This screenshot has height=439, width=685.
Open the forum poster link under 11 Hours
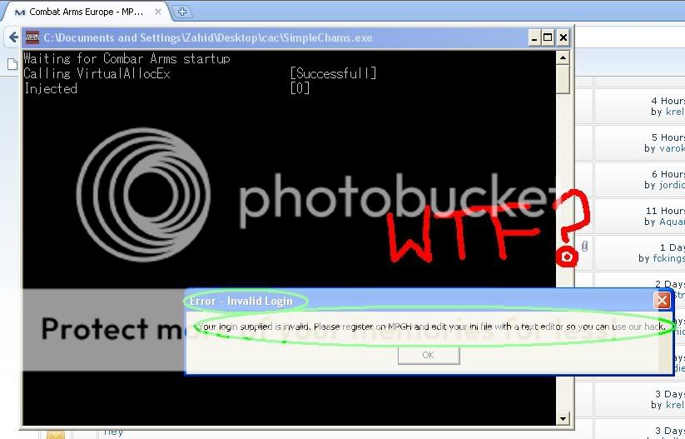pyautogui.click(x=672, y=222)
